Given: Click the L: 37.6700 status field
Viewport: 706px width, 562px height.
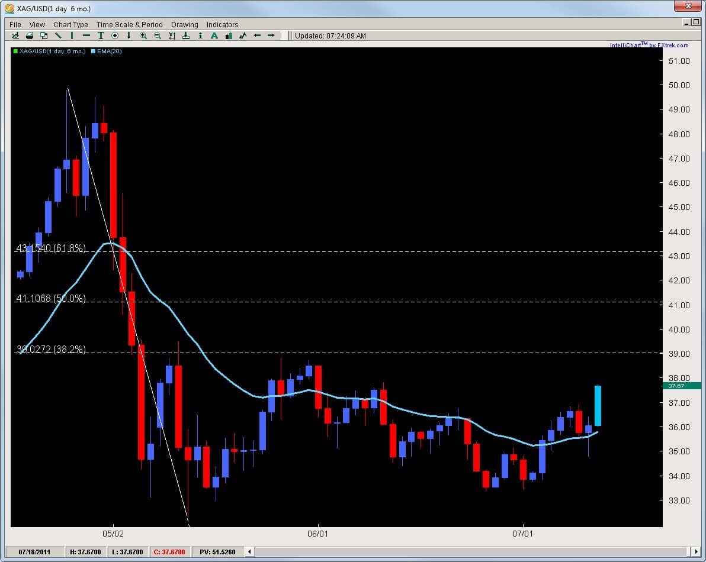Looking at the screenshot, I should (x=127, y=552).
